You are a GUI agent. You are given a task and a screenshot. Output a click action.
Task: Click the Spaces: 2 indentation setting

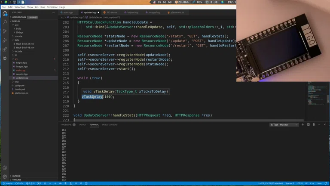[290, 183]
